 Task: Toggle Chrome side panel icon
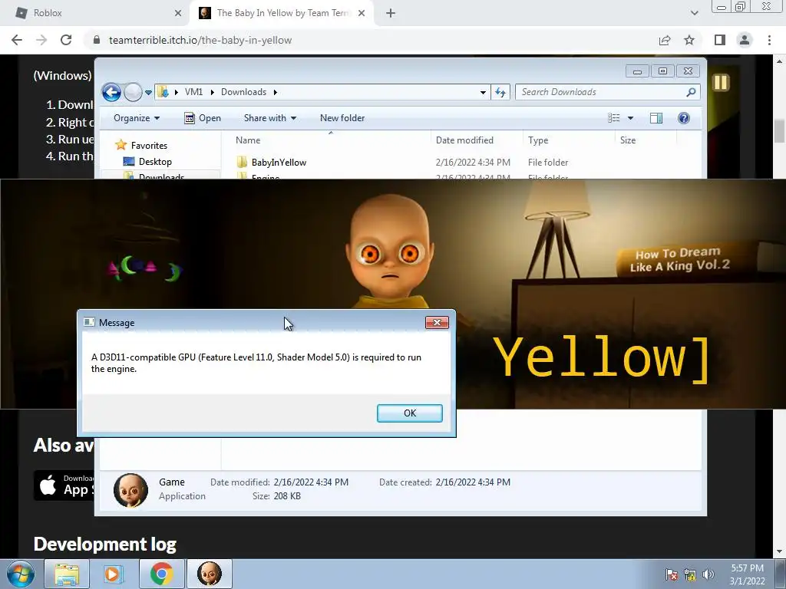coord(720,40)
